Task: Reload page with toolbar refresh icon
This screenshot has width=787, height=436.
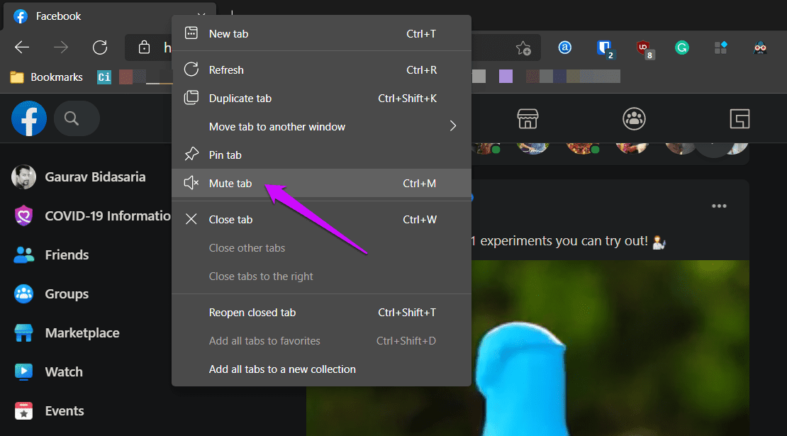Action: tap(100, 47)
